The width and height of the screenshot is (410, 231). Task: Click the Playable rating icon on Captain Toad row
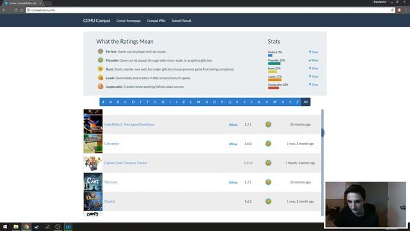click(x=268, y=163)
